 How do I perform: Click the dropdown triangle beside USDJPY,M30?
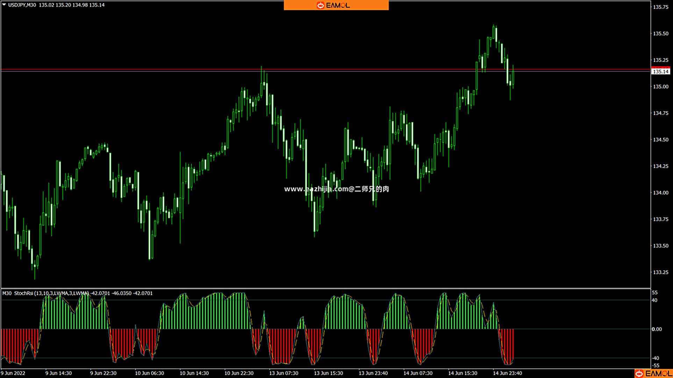point(4,5)
